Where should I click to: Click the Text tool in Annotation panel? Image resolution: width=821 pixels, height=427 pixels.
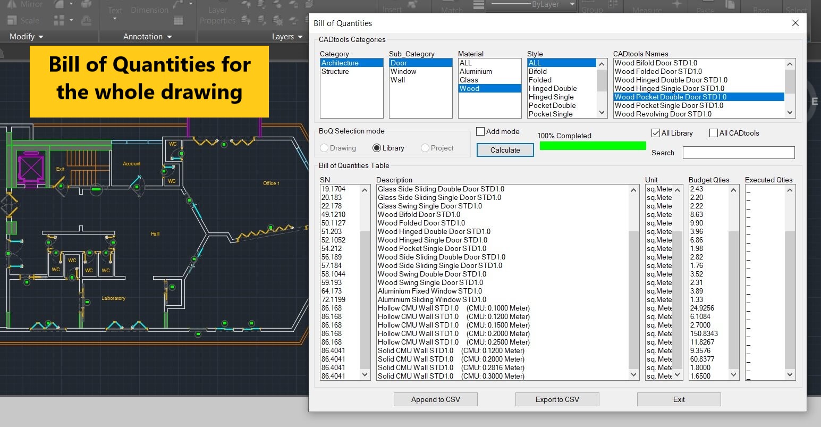tap(115, 11)
